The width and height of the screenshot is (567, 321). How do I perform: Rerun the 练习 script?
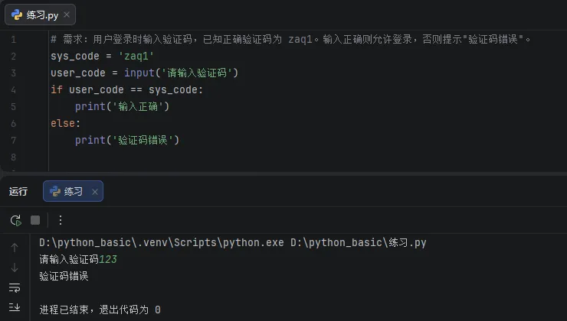pyautogui.click(x=15, y=220)
